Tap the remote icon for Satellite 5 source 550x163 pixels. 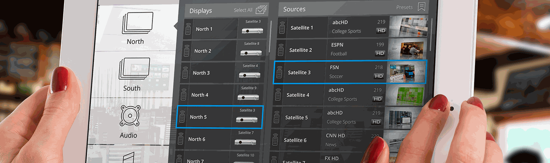[276, 117]
